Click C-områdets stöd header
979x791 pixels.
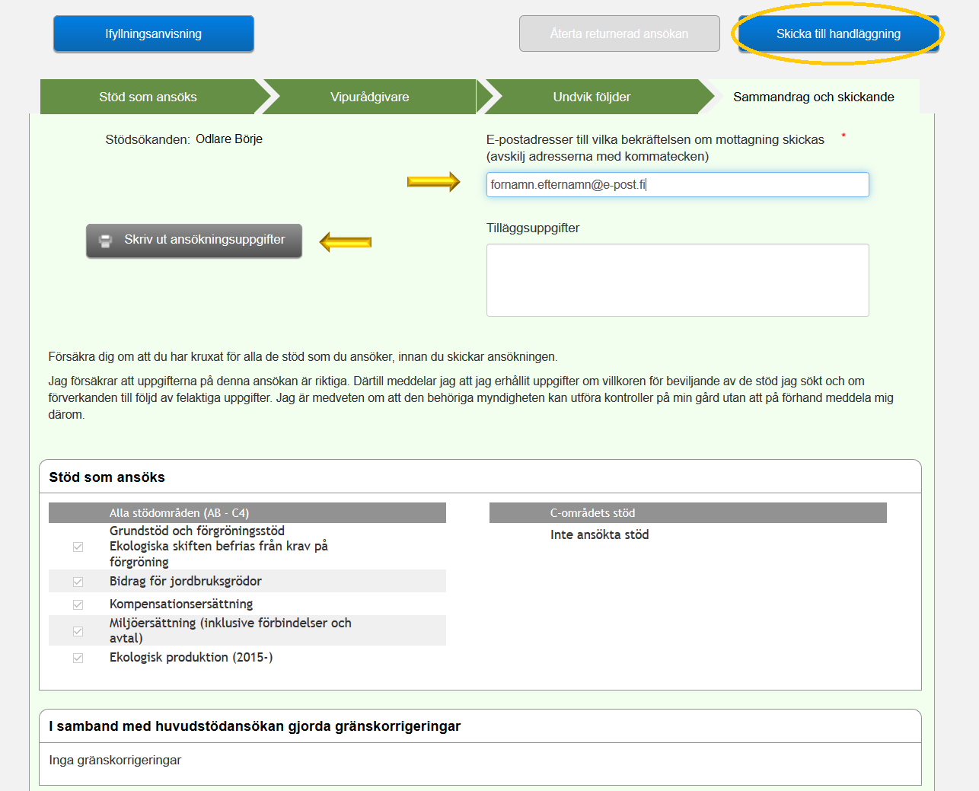tap(688, 513)
